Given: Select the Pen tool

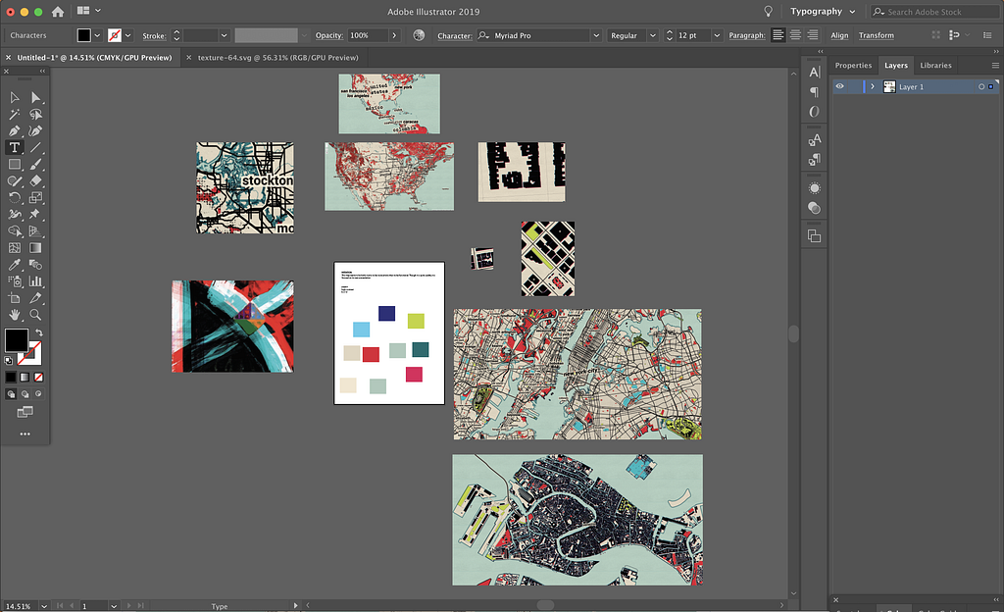Looking at the screenshot, I should point(14,130).
